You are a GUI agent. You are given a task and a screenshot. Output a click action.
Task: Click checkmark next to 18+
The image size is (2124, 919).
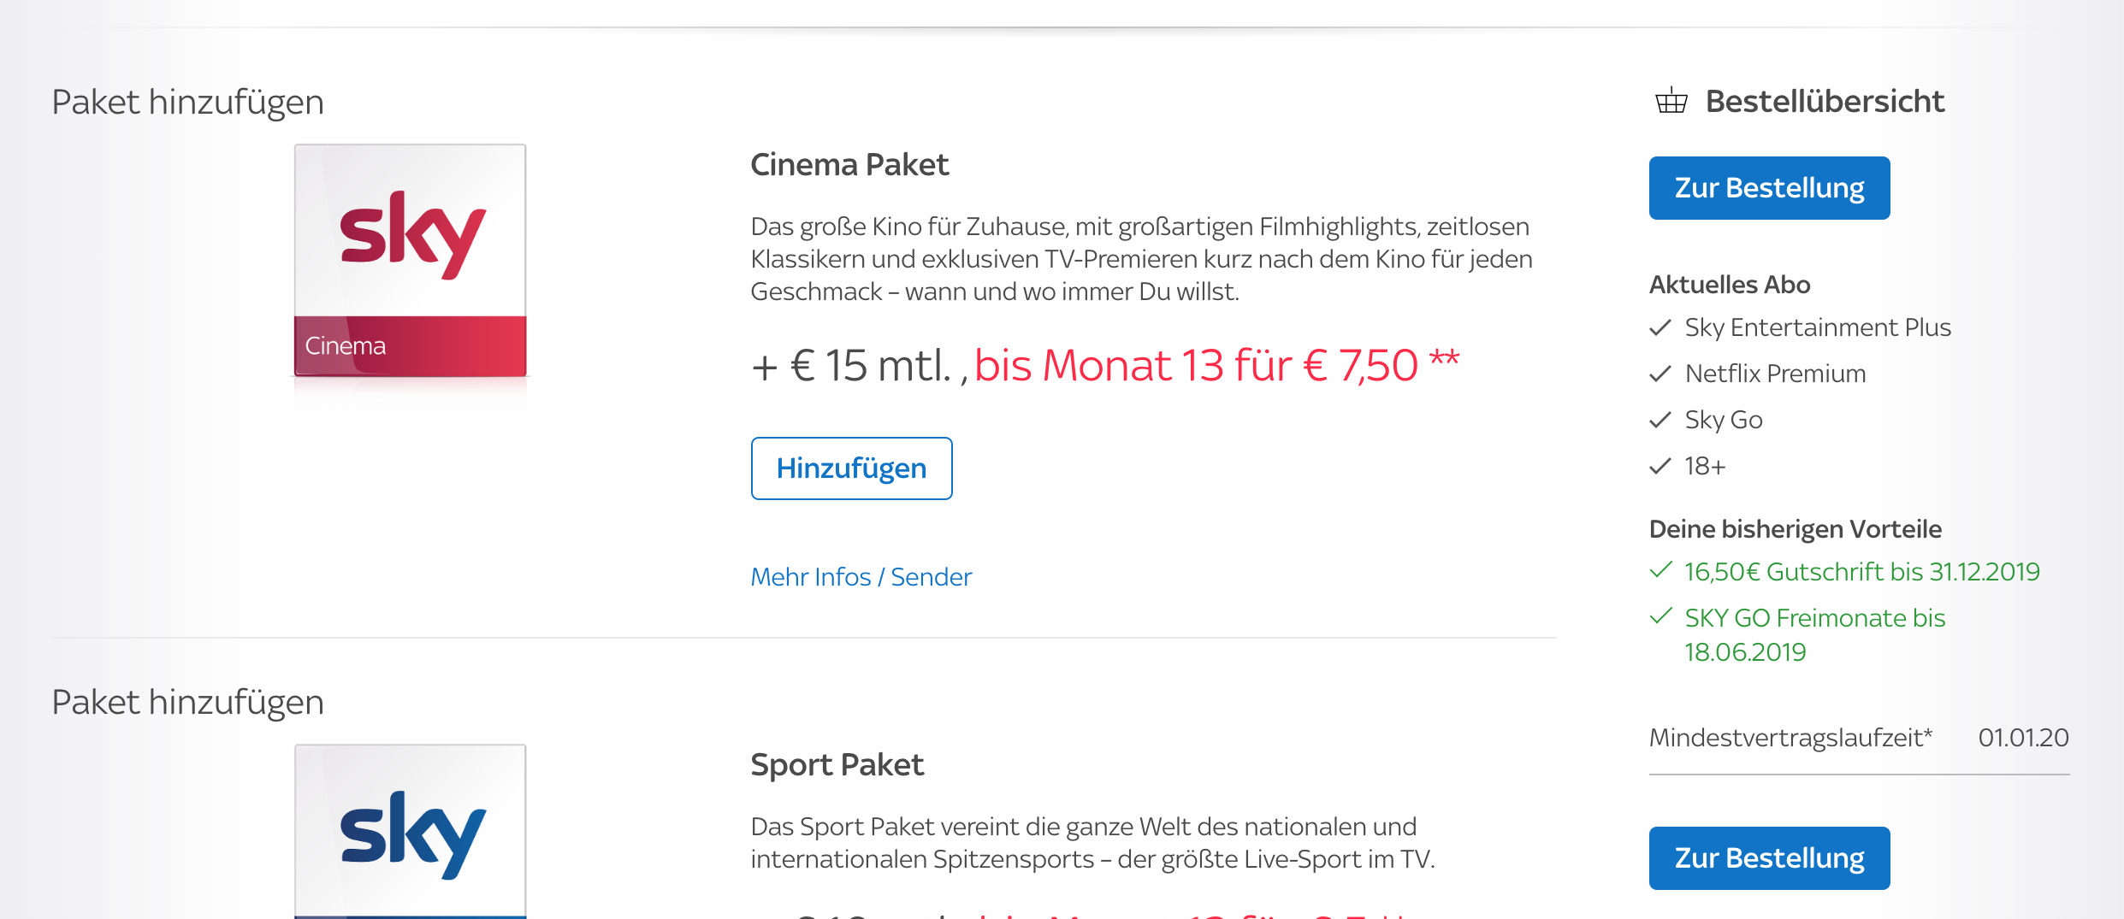[1660, 466]
